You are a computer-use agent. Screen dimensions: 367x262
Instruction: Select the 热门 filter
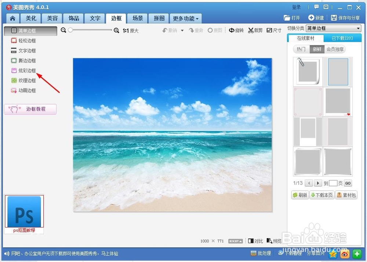(x=301, y=49)
